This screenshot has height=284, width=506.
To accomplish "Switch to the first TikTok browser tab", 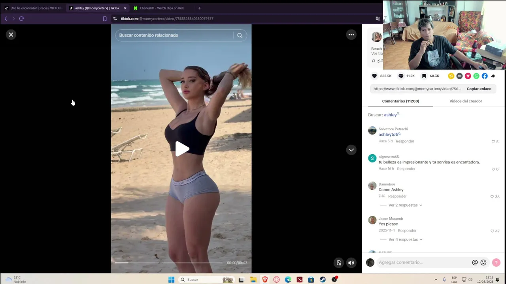I will click(x=33, y=8).
